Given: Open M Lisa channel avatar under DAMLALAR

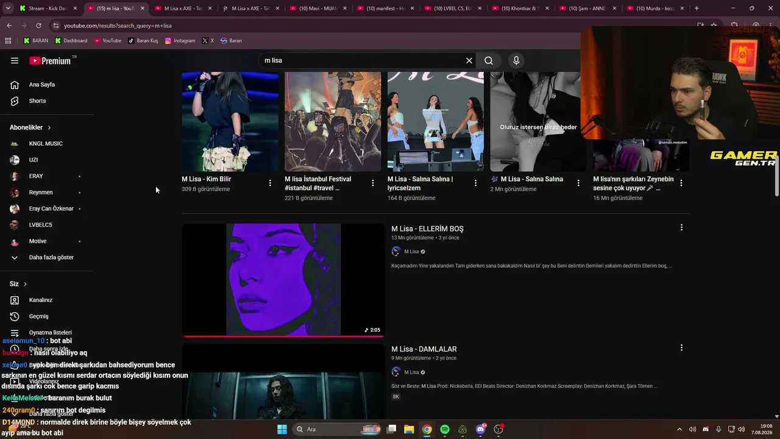Looking at the screenshot, I should [x=396, y=372].
